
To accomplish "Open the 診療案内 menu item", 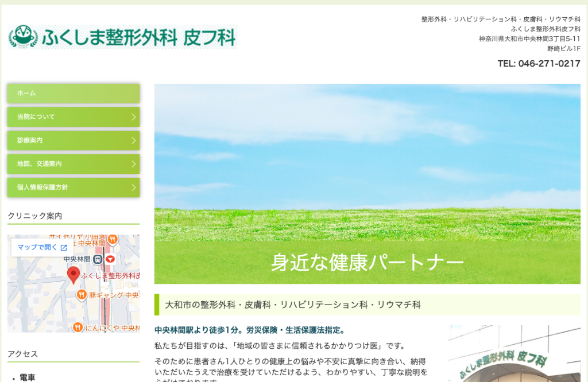I will click(73, 141).
